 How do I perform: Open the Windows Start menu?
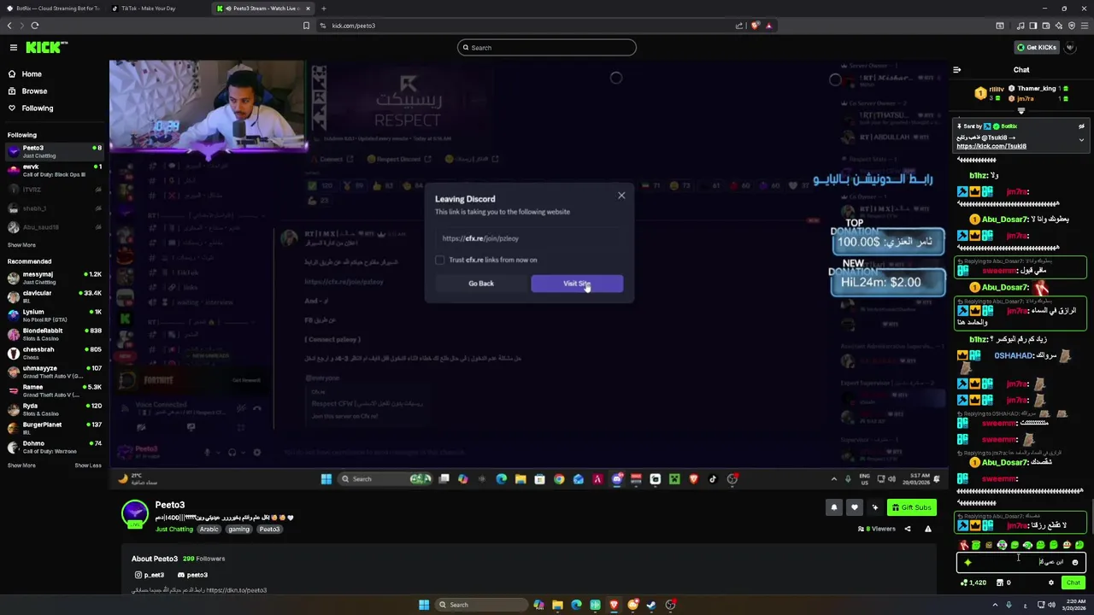click(424, 605)
